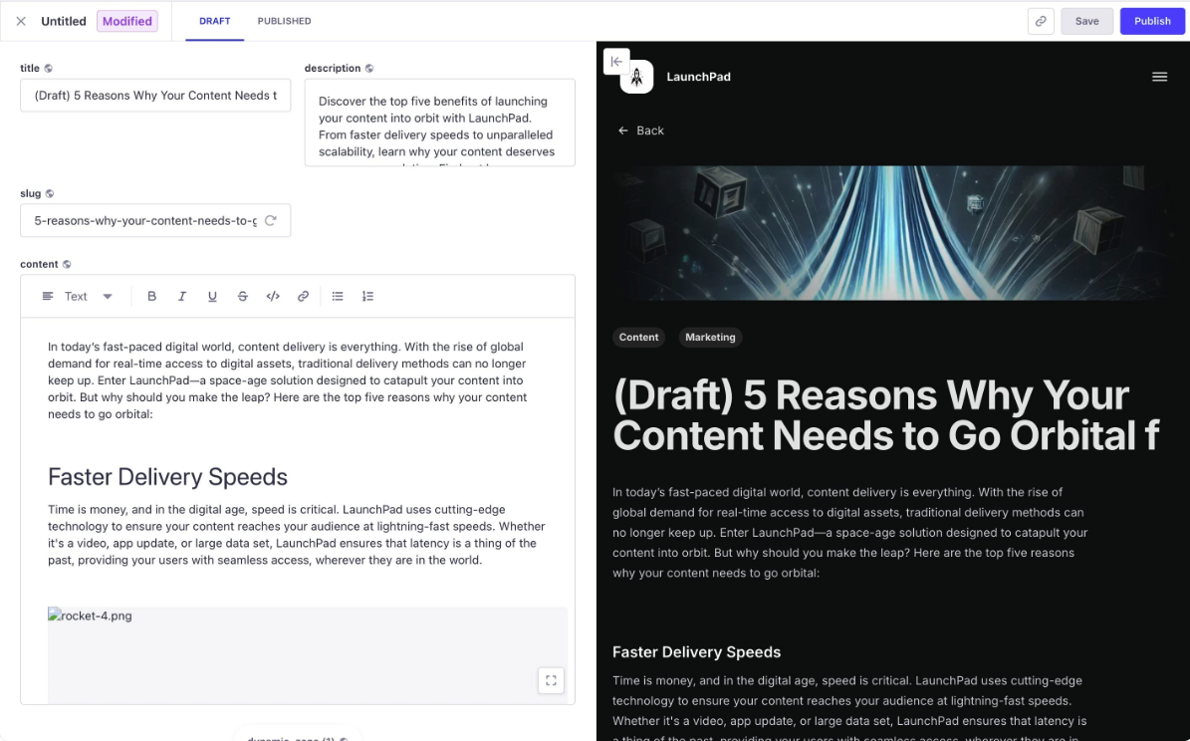Expand the content editor to fullscreen
Viewport: 1190px width, 741px height.
tap(551, 680)
